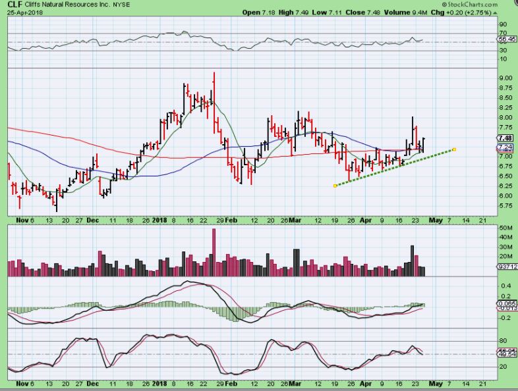Click the MACD signal tag -0.013
Image resolution: width=518 pixels, height=391 pixels.
[507, 308]
